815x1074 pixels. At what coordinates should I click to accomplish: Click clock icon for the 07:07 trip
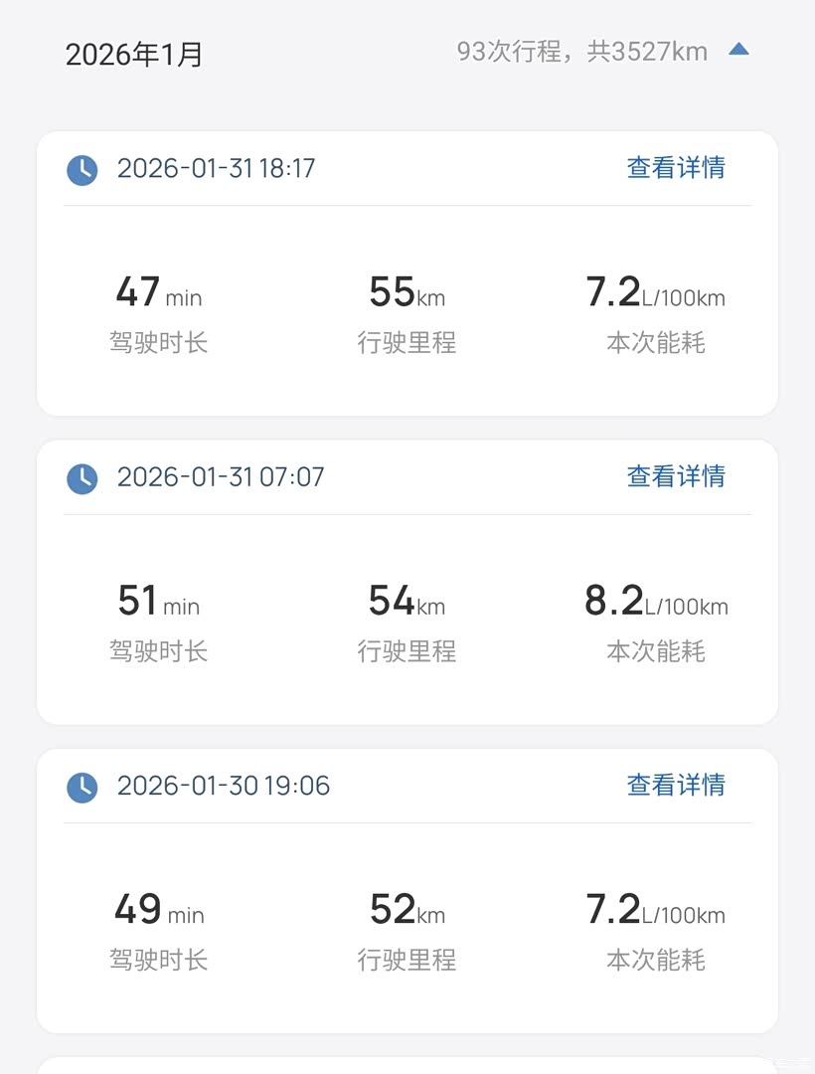click(82, 478)
